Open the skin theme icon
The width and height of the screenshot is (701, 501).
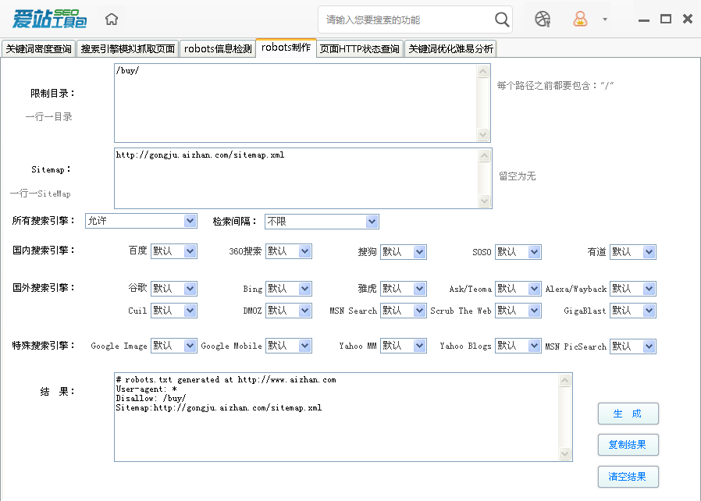tap(543, 20)
